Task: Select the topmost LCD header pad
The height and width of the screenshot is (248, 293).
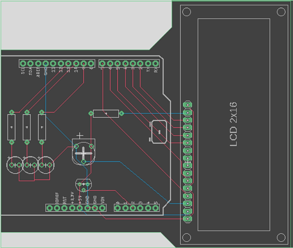Action: (x=187, y=105)
